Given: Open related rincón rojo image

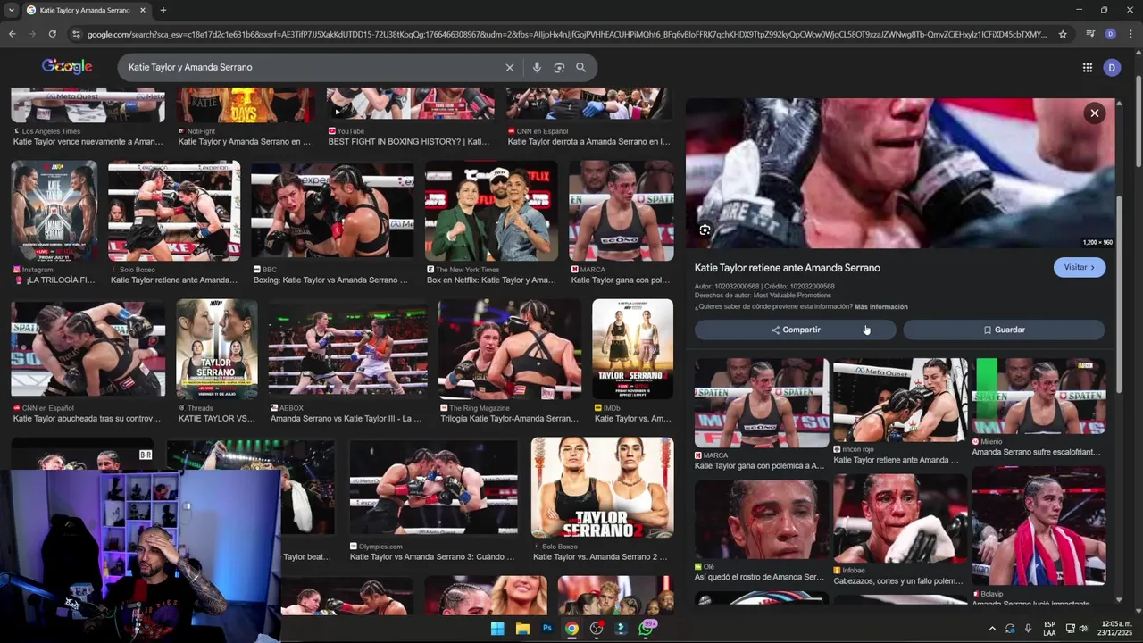Looking at the screenshot, I should 900,400.
